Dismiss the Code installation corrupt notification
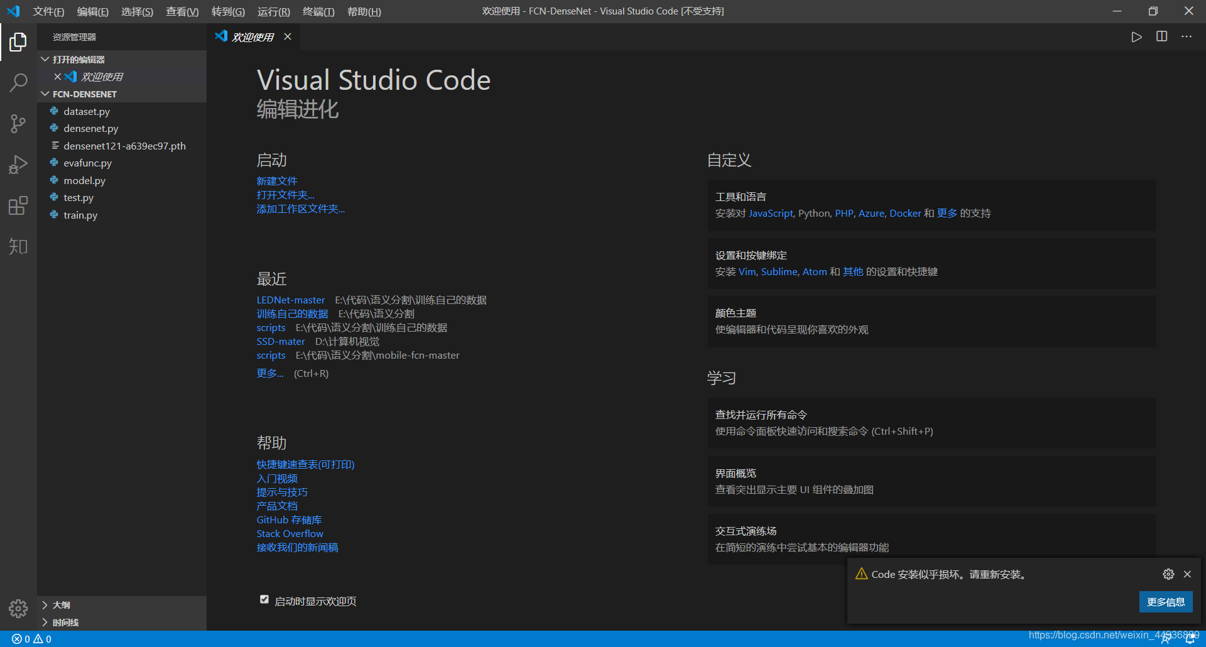The image size is (1206, 647). [1187, 574]
